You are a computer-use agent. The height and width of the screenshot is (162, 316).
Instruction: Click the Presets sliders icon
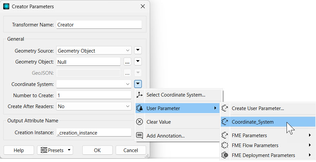(x=44, y=150)
